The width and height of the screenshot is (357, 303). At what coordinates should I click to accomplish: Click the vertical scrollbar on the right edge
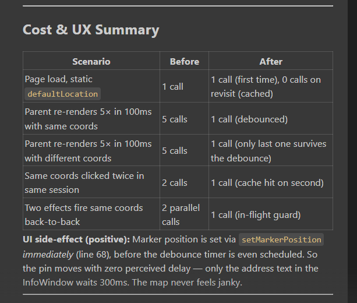pyautogui.click(x=352, y=151)
